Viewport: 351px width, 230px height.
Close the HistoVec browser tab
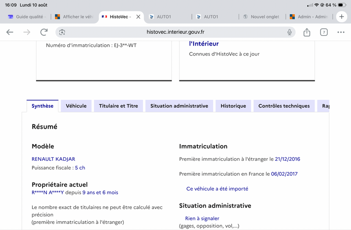138,17
